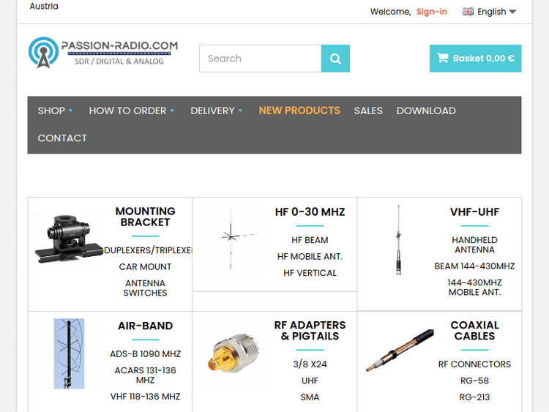549x412 pixels.
Task: Open the coaxial cable picture
Action: pos(400,350)
